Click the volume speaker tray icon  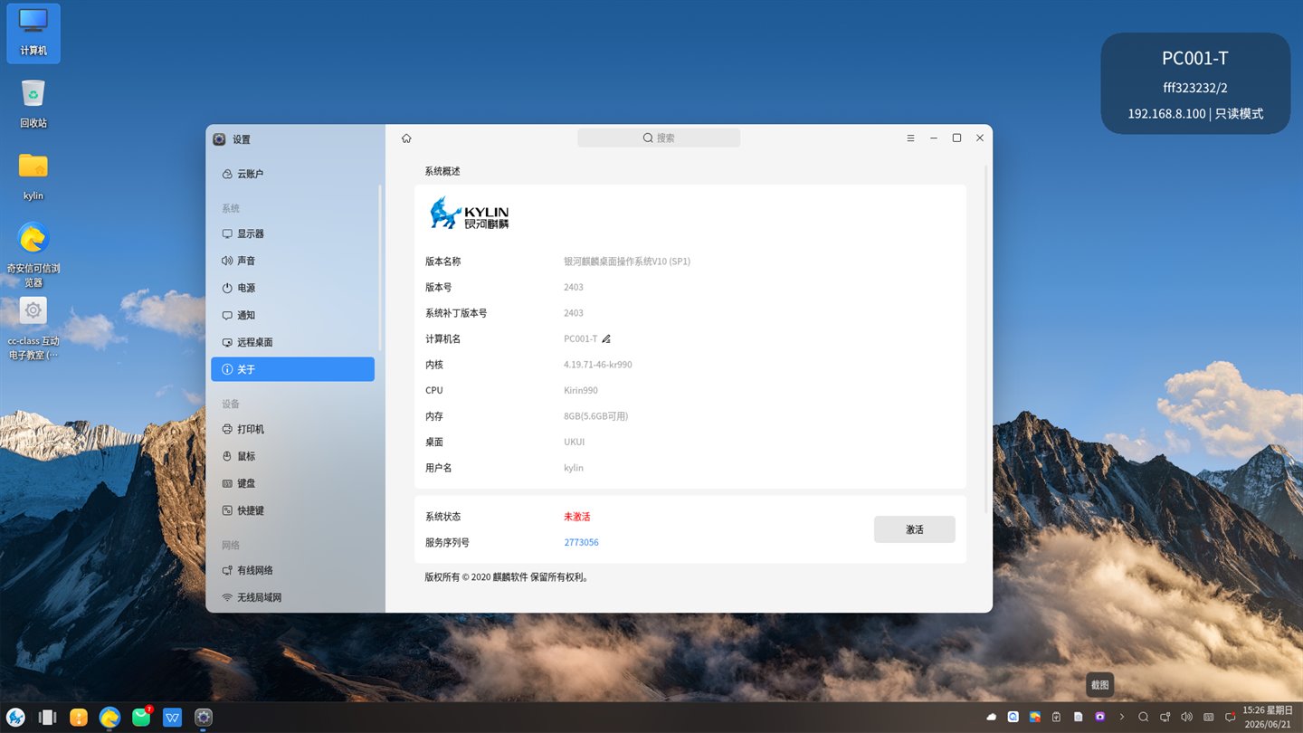1186,717
